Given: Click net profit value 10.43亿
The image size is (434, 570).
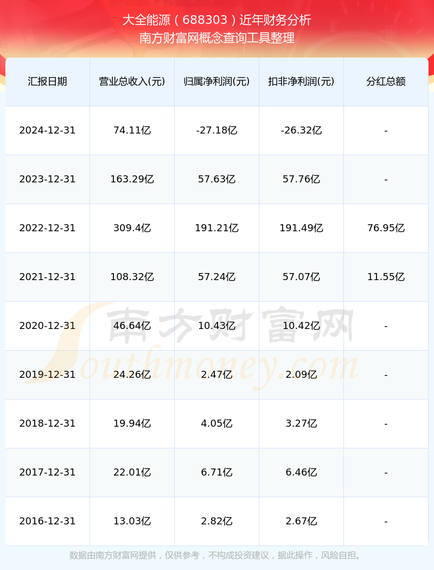Looking at the screenshot, I should pyautogui.click(x=217, y=326).
